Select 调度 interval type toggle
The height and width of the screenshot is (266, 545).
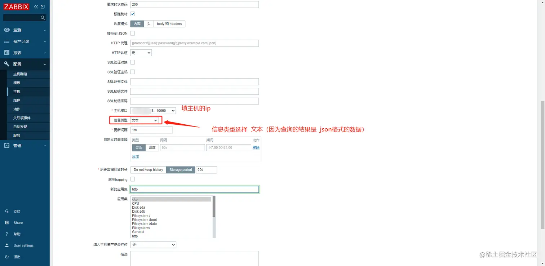pyautogui.click(x=152, y=147)
